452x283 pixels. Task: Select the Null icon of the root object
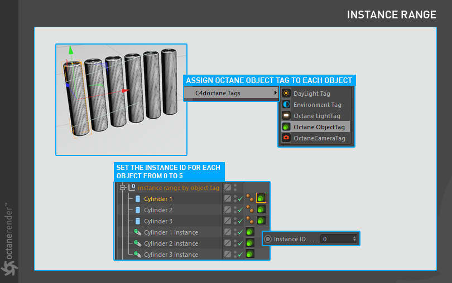(132, 187)
